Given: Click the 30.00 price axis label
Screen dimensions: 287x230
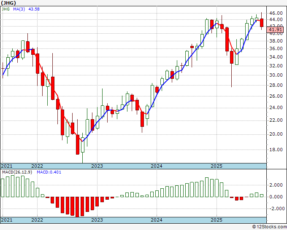Looking at the screenshot, I should (276, 75).
